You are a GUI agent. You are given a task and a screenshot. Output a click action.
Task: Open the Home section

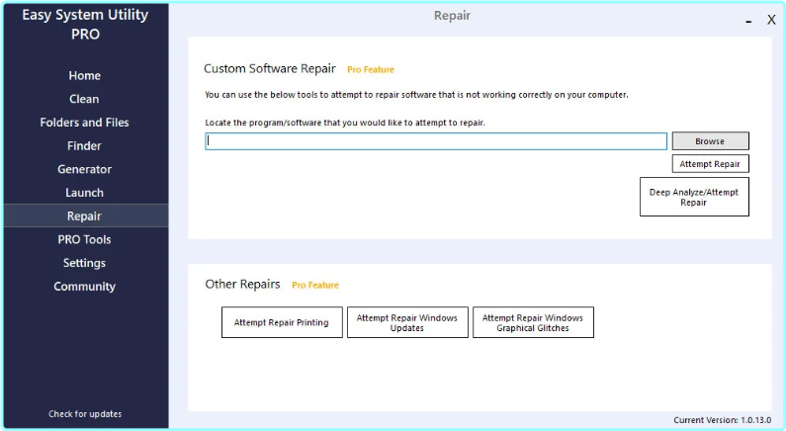[x=85, y=76]
